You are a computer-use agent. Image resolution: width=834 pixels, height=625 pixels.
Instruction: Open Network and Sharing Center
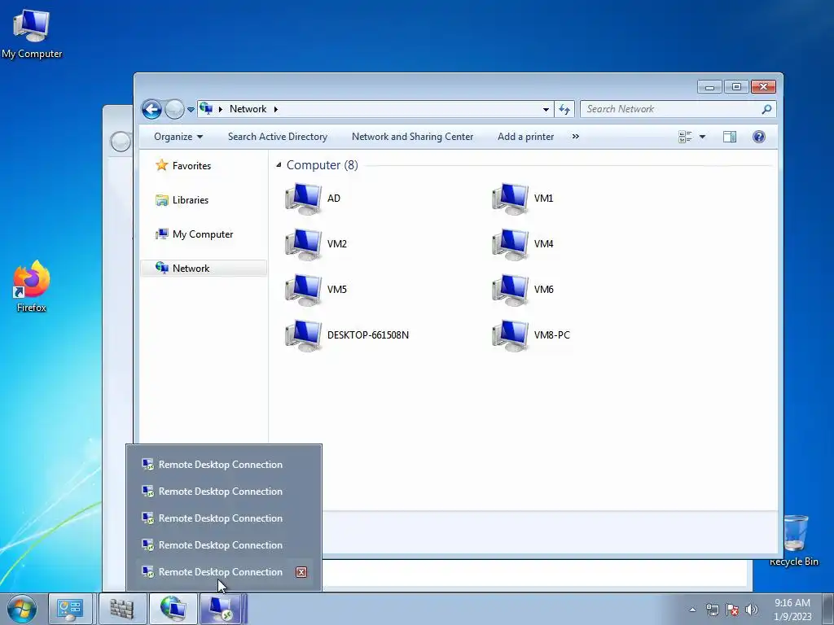click(x=412, y=137)
